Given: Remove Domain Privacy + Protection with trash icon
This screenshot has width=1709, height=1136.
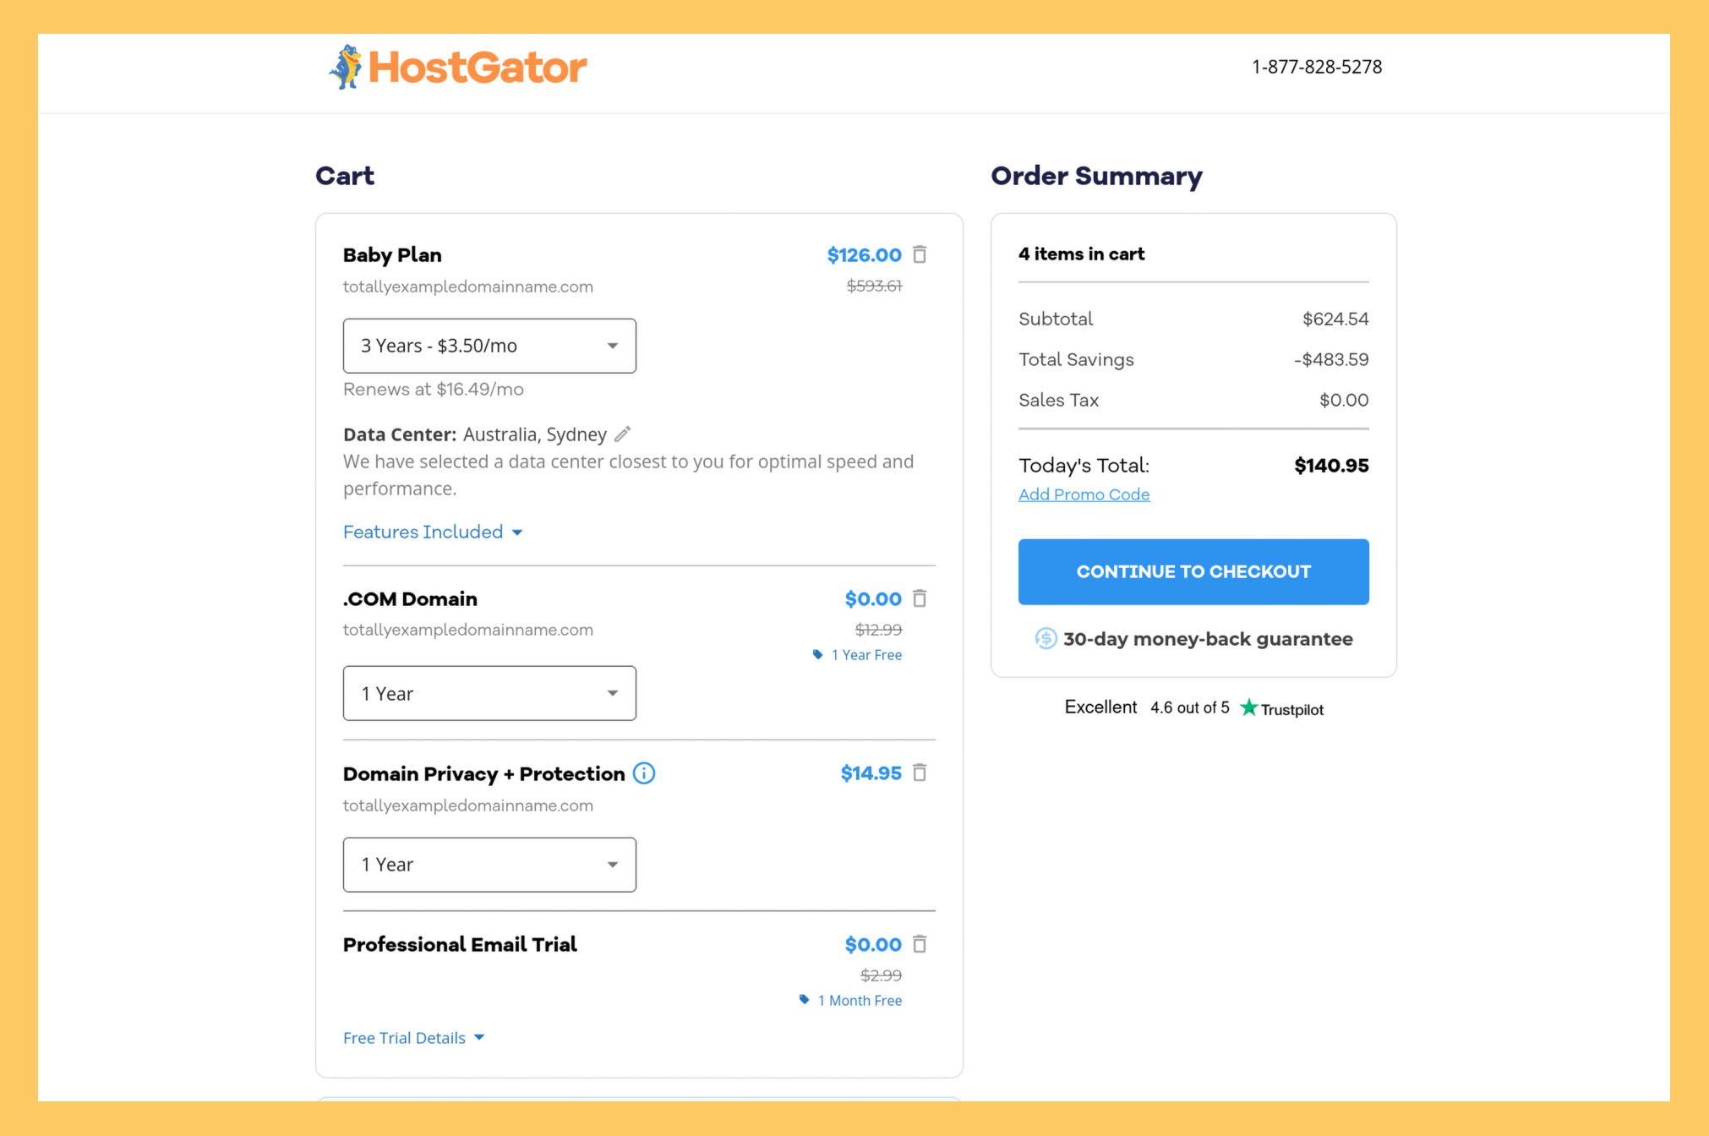Looking at the screenshot, I should (920, 773).
